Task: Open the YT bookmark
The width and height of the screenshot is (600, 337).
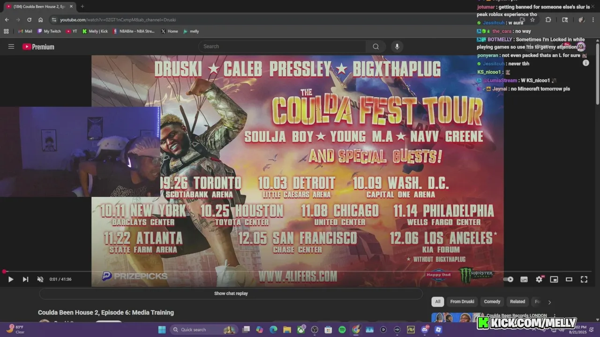Action: pos(72,31)
